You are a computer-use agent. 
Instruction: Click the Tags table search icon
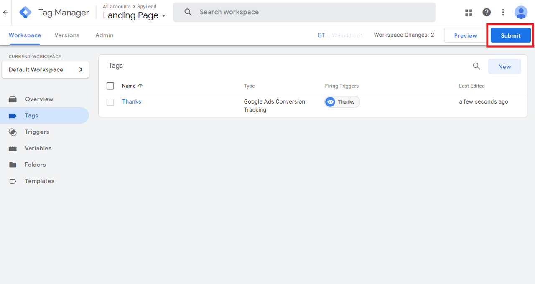[476, 66]
